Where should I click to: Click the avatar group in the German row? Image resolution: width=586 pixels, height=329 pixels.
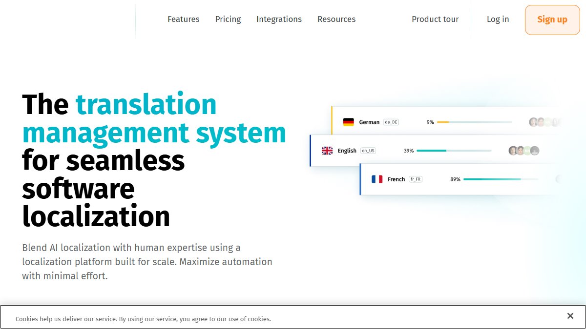[544, 122]
